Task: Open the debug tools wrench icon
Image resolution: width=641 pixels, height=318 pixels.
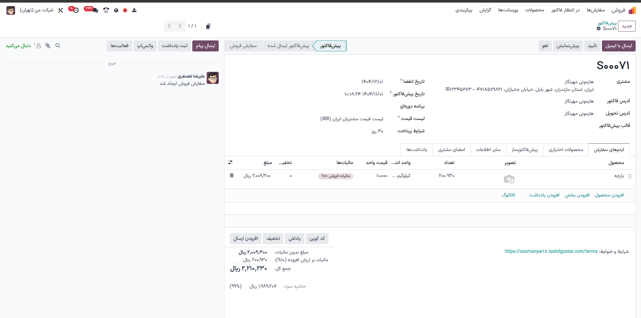Action: coord(60,10)
